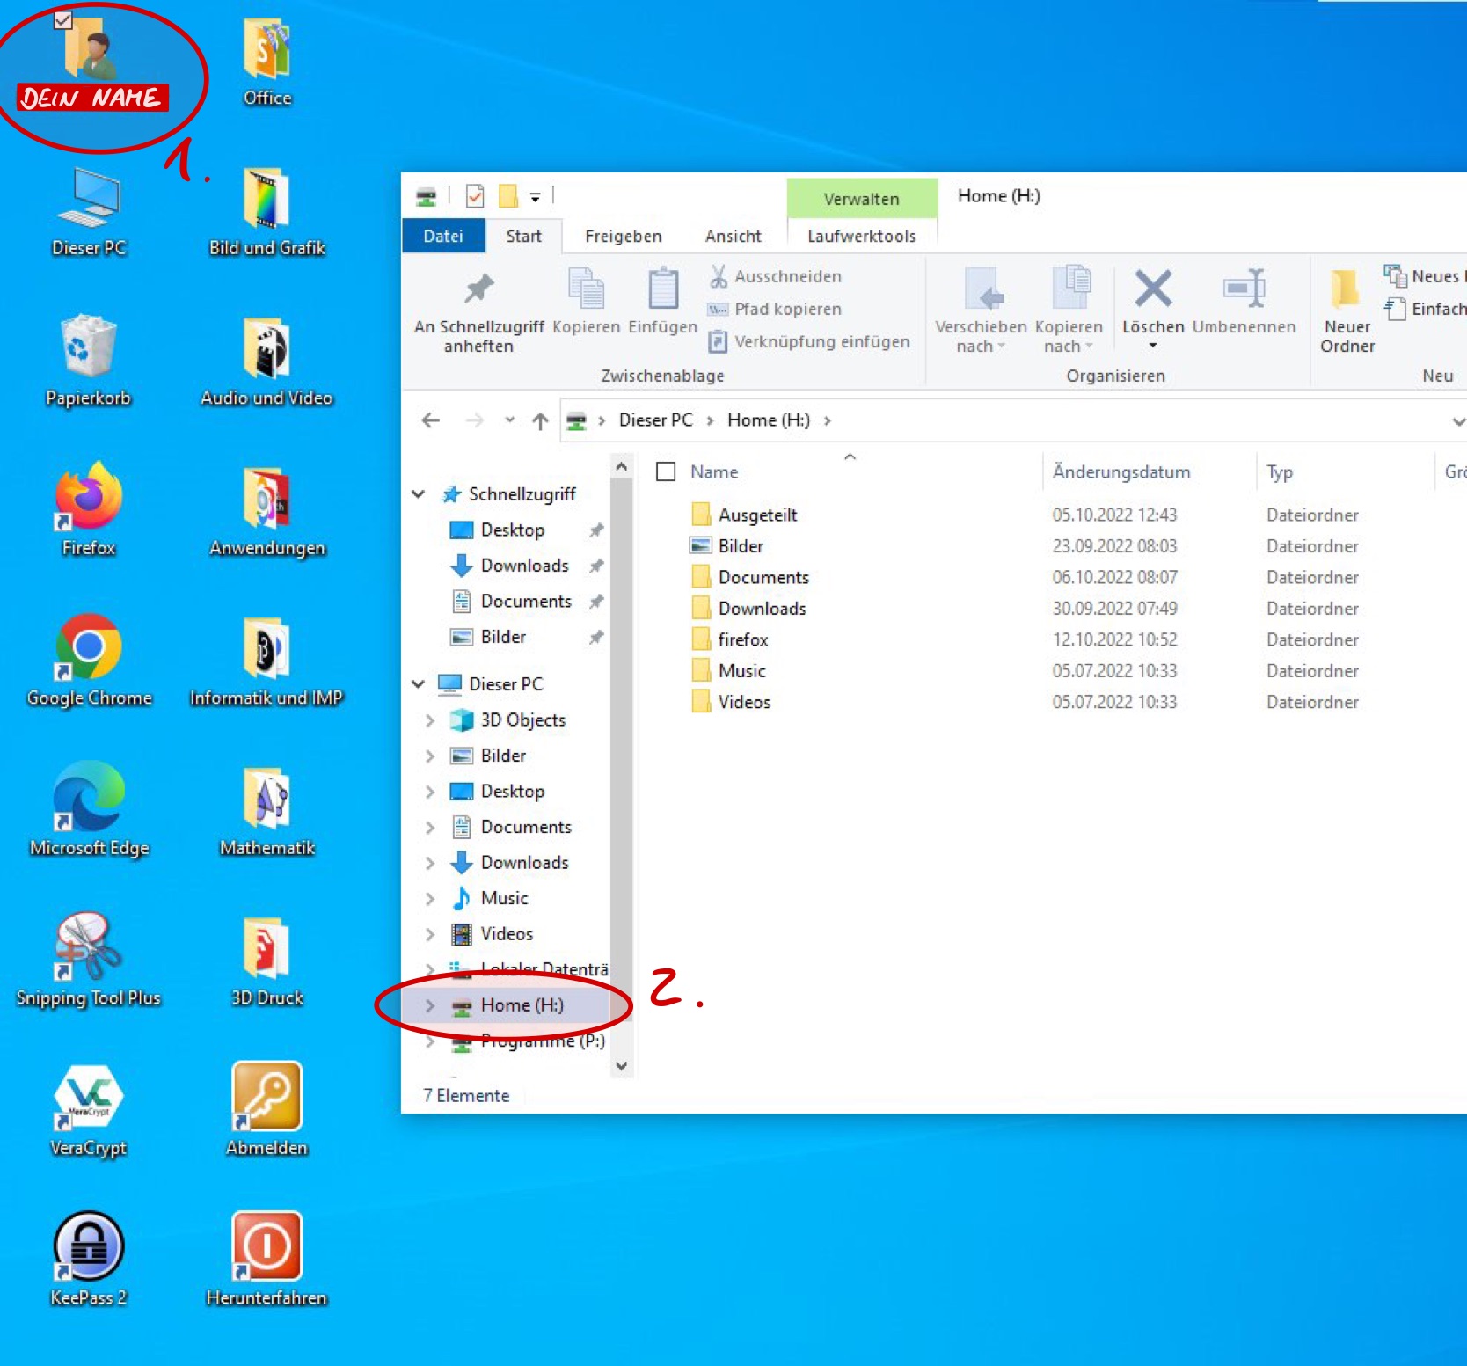Open the recent locations dropdown arrow
The image size is (1467, 1366).
509,420
